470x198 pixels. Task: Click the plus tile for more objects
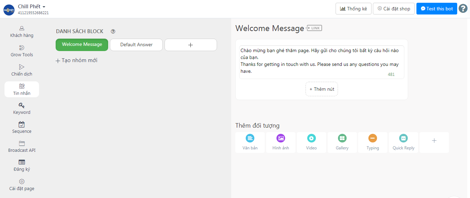pyautogui.click(x=434, y=142)
